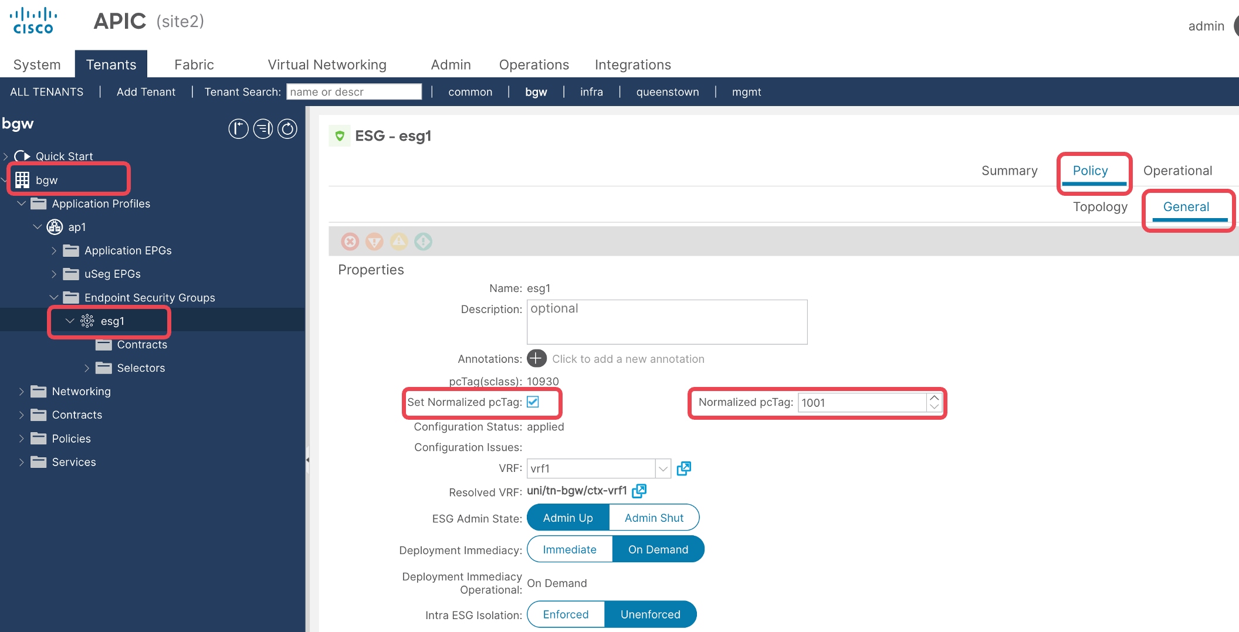Collapse the Endpoint Security Groups node
The width and height of the screenshot is (1239, 632).
tap(54, 297)
